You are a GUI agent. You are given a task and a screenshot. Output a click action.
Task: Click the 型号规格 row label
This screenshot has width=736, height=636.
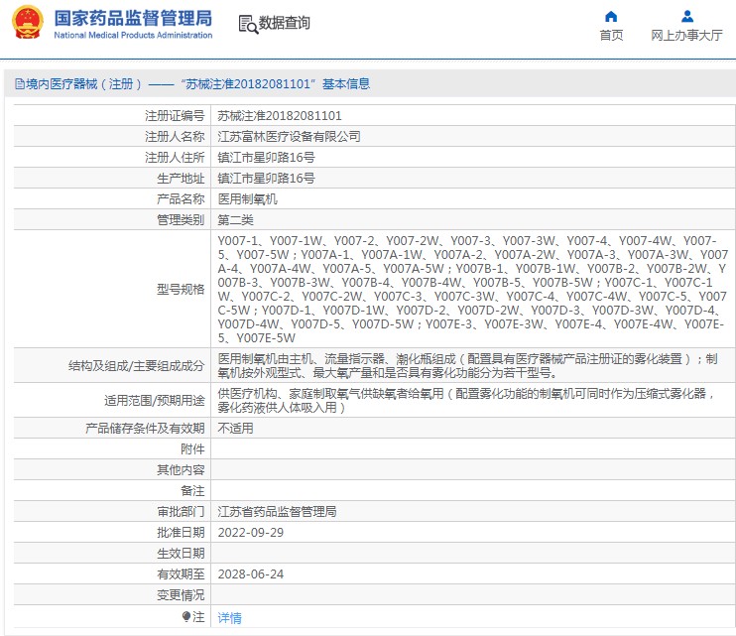click(x=181, y=290)
